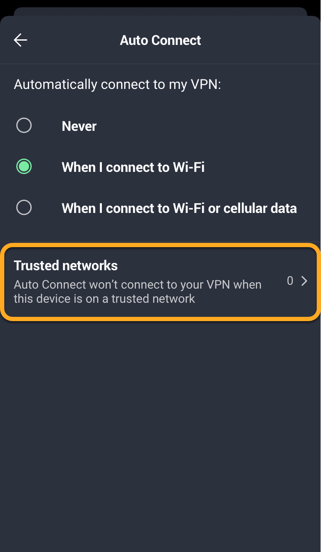Image resolution: width=321 pixels, height=552 pixels.
Task: Click the 'Never' option label
Action: [x=79, y=126]
